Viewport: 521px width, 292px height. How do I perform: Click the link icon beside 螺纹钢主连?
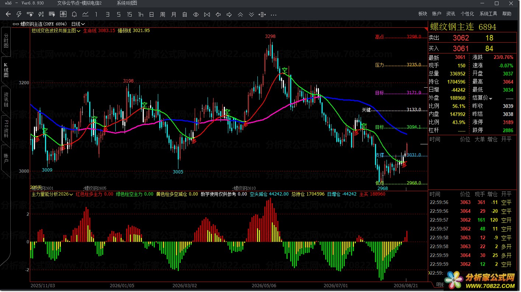16,24
